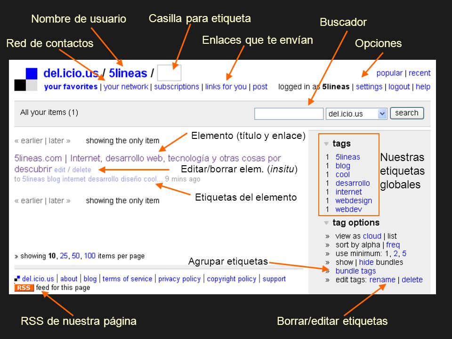This screenshot has width=452, height=339.
Task: Click the 'tag options' heading text
Action: click(x=356, y=223)
